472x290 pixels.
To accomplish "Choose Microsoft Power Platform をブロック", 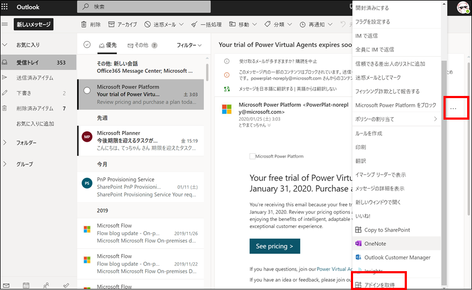I will pyautogui.click(x=397, y=105).
